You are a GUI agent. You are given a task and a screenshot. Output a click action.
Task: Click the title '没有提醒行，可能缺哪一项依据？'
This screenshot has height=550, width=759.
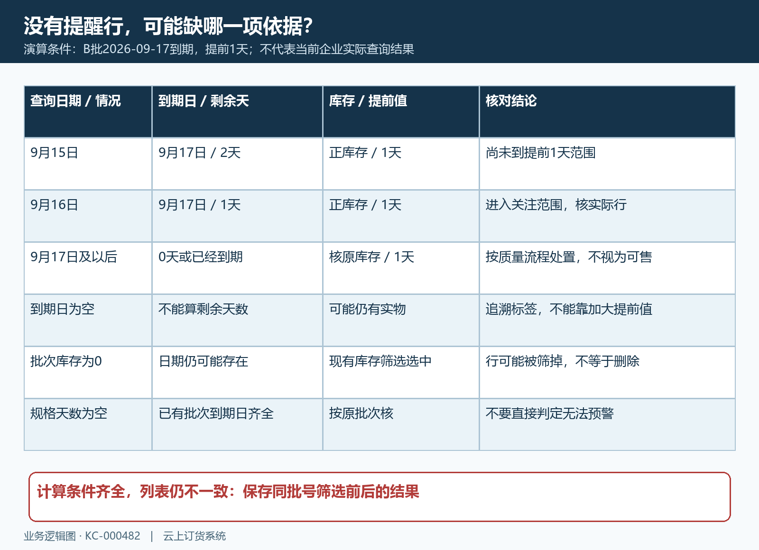point(168,26)
